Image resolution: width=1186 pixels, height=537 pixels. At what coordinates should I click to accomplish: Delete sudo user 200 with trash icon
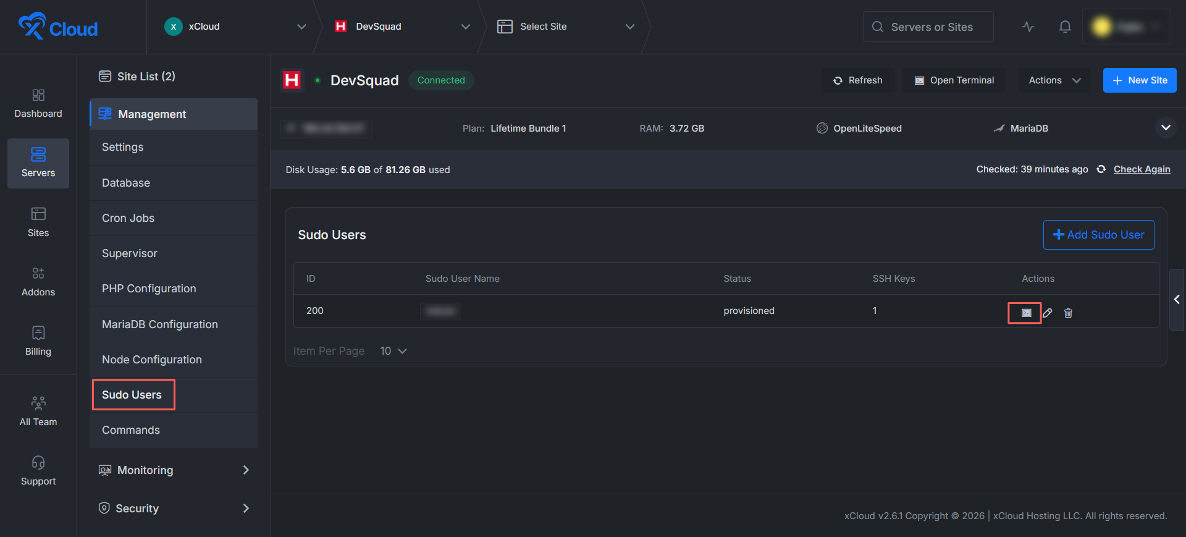click(x=1068, y=313)
